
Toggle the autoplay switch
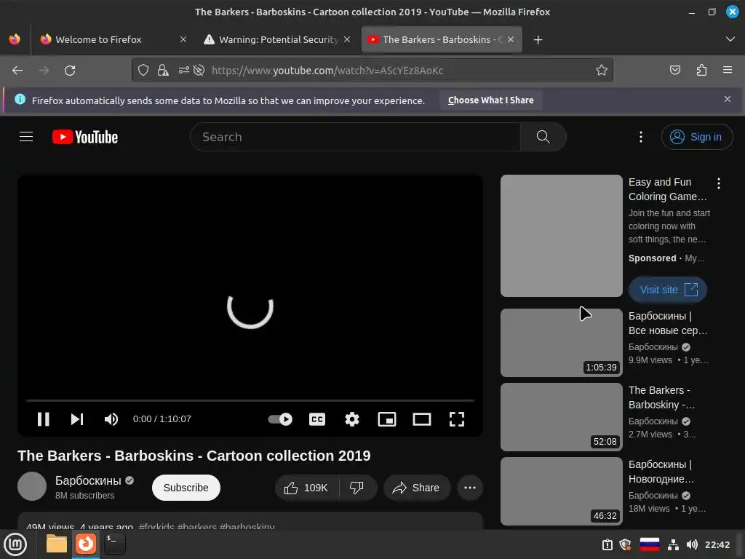(x=280, y=419)
